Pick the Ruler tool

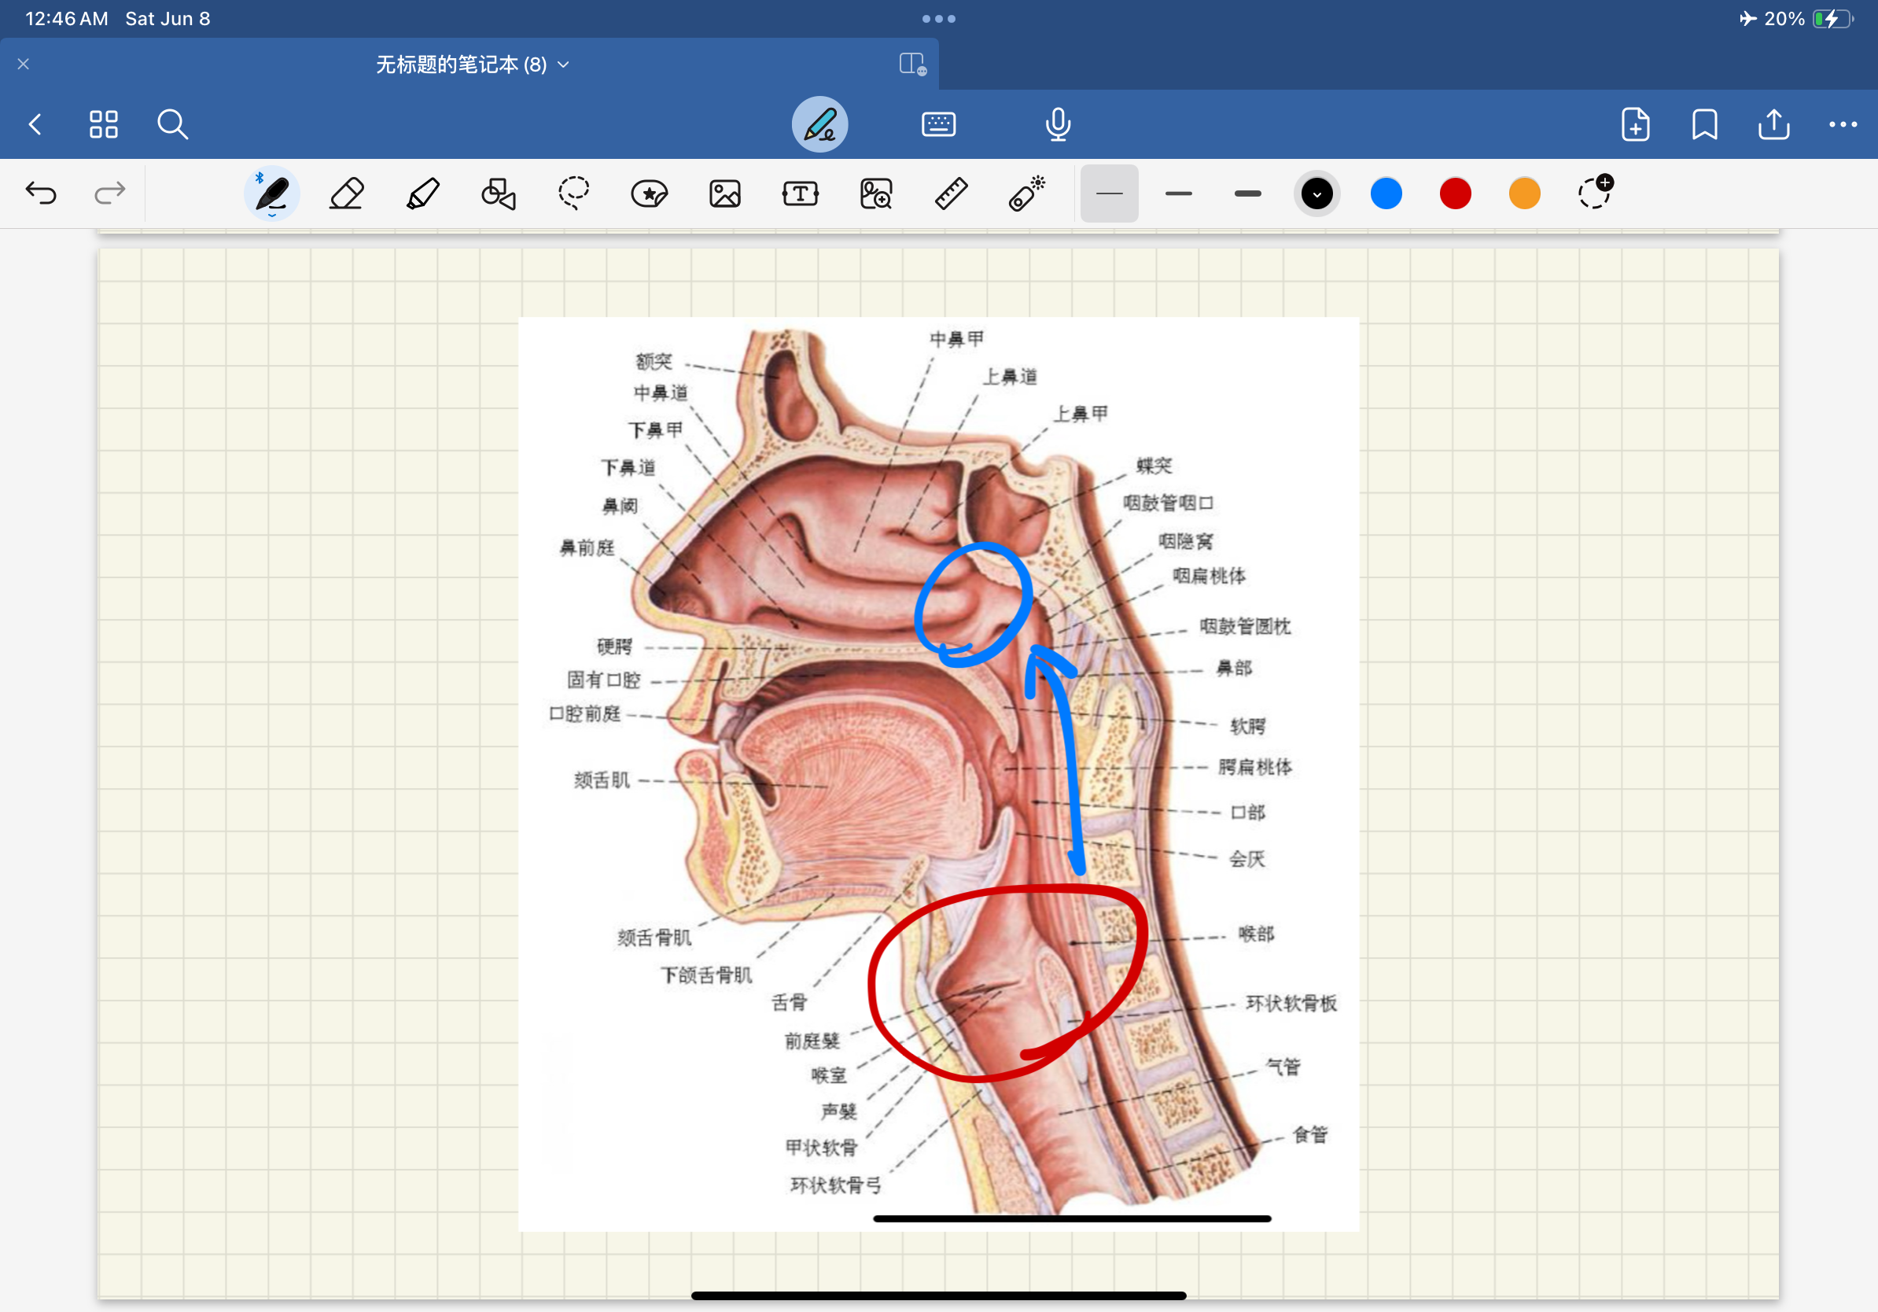click(x=952, y=193)
